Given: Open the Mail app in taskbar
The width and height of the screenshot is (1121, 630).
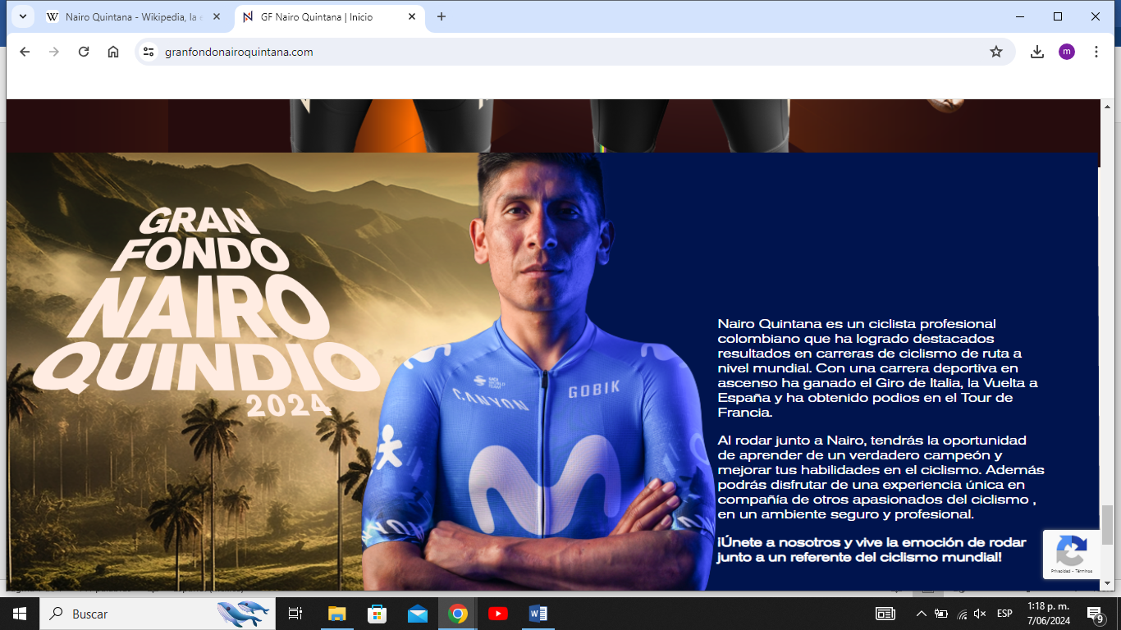Looking at the screenshot, I should (x=417, y=614).
